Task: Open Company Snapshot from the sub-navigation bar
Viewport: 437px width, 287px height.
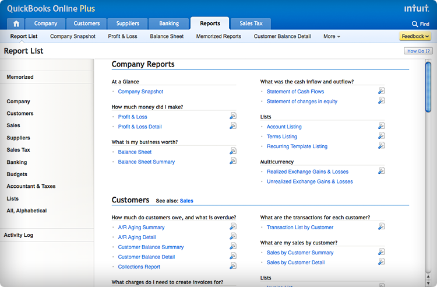Action: [73, 36]
